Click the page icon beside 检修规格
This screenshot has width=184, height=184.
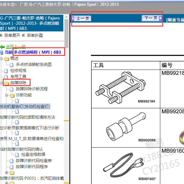click(6, 71)
